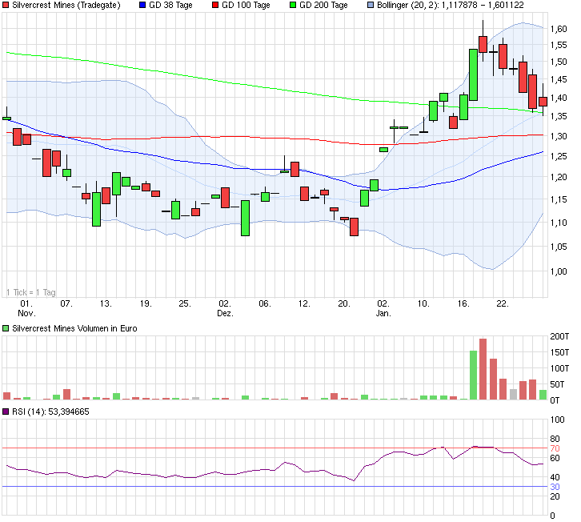This screenshot has height=522, width=581.
Task: Click the '02. Jan.' date label
Action: [384, 309]
